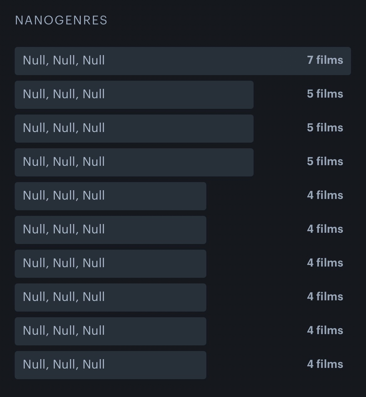Click the last "5 films" count label
Image resolution: width=366 pixels, height=397 pixels.
click(x=325, y=161)
